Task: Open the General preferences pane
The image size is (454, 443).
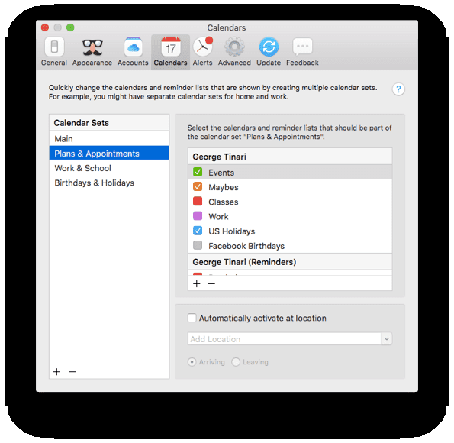Action: [x=54, y=52]
